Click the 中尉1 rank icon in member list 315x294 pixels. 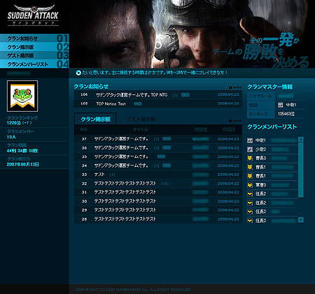pos(250,140)
